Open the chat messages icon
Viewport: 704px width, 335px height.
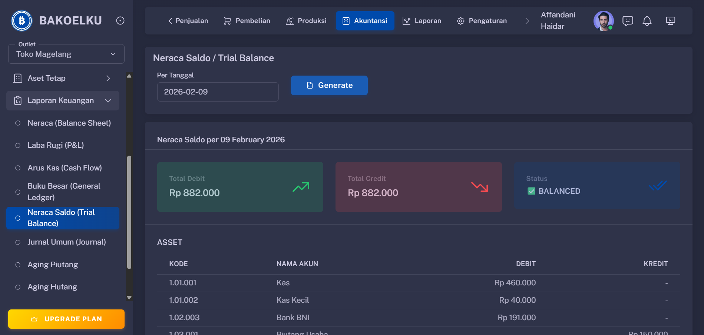628,21
